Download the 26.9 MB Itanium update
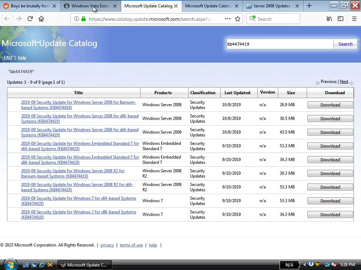Screen dimensions: 361x270 [x=330, y=105]
